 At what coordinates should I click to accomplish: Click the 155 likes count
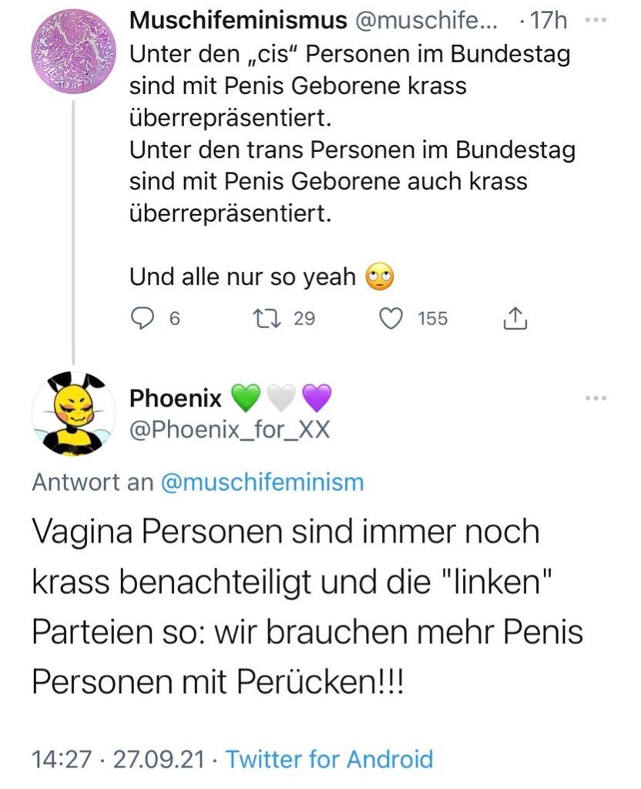tap(432, 318)
